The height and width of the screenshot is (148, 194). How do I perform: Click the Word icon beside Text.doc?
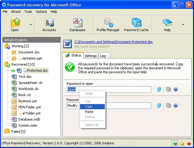14,77
